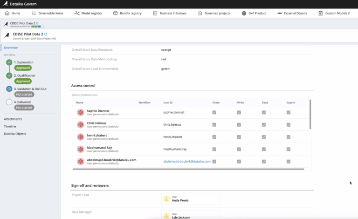Image resolution: width=358 pixels, height=219 pixels.
Task: Click Lyle Jackson user avatar icon
Action: [x=166, y=216]
